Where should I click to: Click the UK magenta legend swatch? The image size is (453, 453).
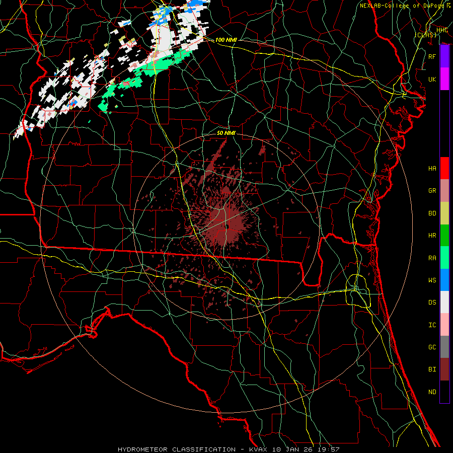click(x=444, y=79)
